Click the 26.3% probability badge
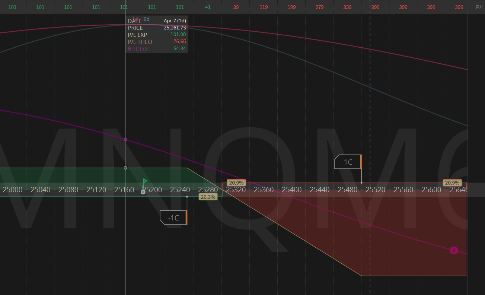Image resolution: width=485 pixels, height=295 pixels. click(208, 197)
